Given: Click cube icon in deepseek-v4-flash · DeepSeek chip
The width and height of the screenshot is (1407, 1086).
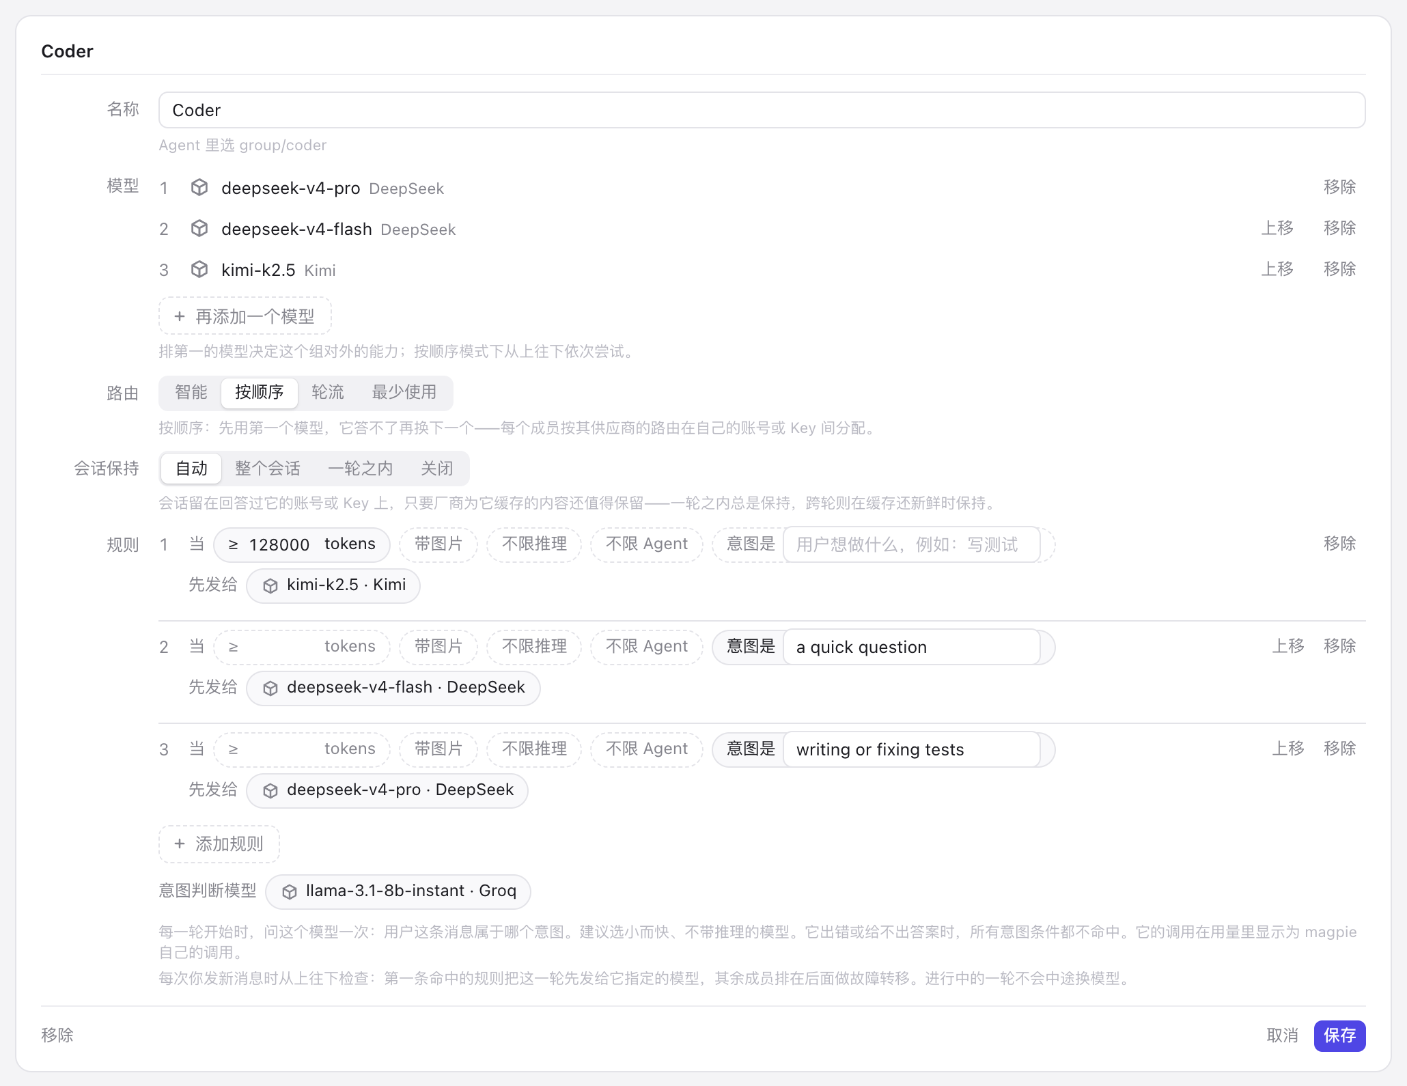Looking at the screenshot, I should (x=270, y=688).
